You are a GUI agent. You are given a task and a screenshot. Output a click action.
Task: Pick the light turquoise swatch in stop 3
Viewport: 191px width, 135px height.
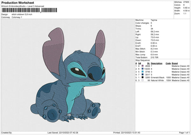142,72
